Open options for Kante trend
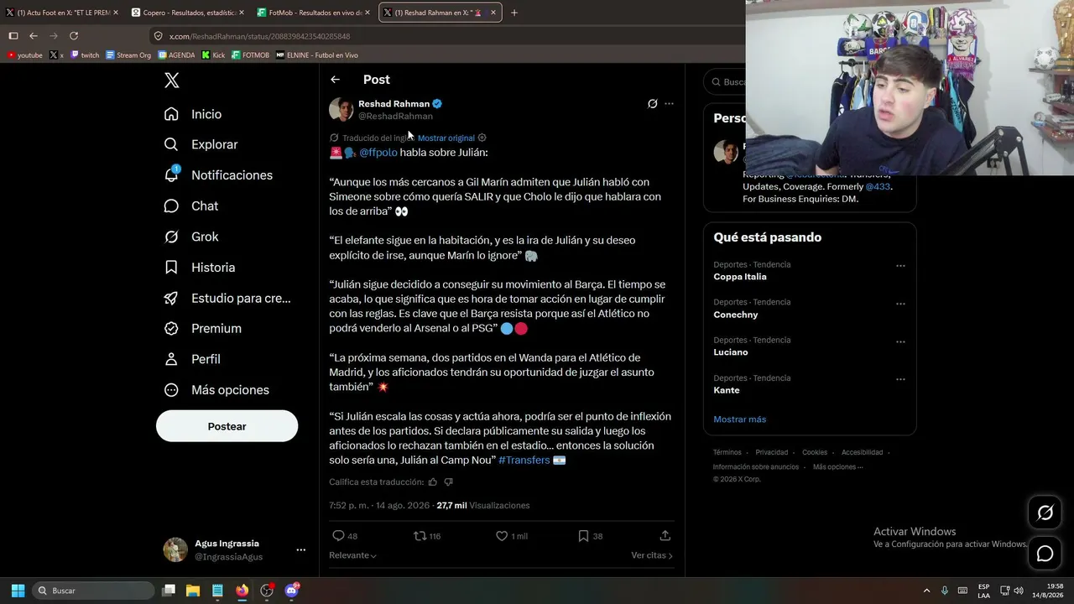 pos(900,379)
